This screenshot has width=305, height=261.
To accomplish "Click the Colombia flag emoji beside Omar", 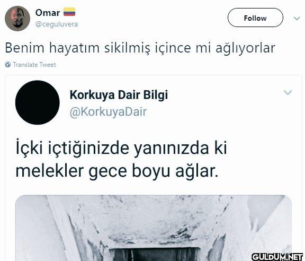I will pos(69,12).
